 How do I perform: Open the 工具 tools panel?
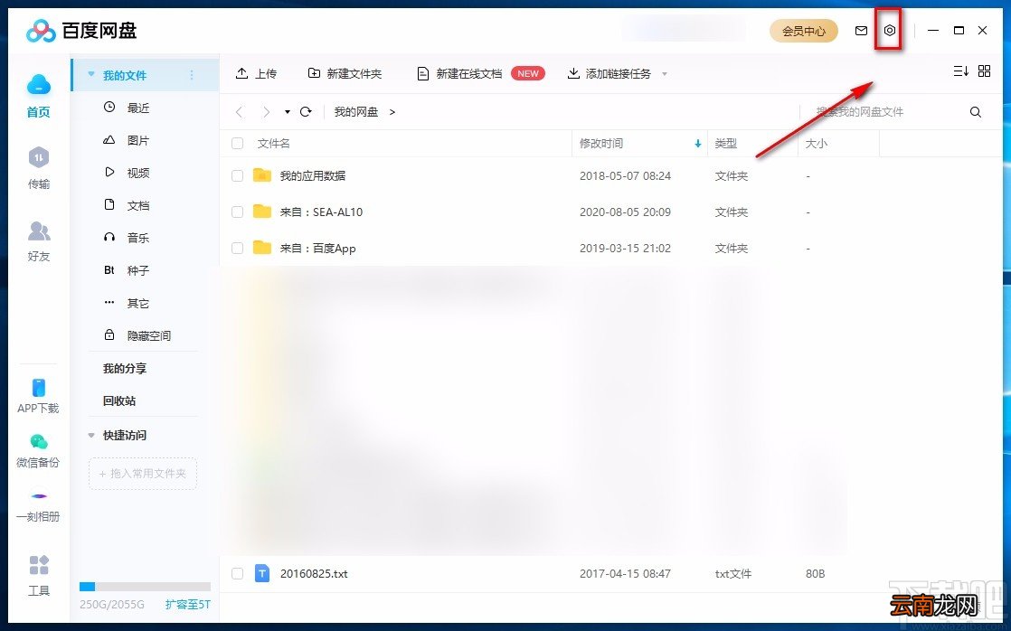[x=39, y=575]
